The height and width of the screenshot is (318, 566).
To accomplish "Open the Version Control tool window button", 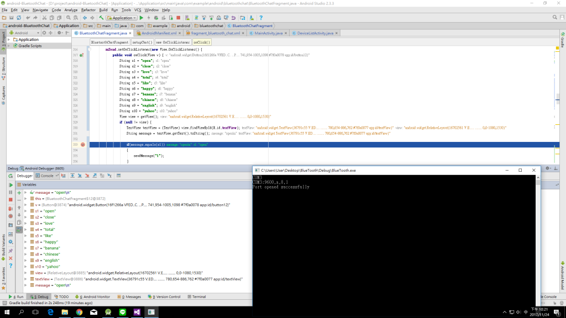I will pyautogui.click(x=164, y=296).
